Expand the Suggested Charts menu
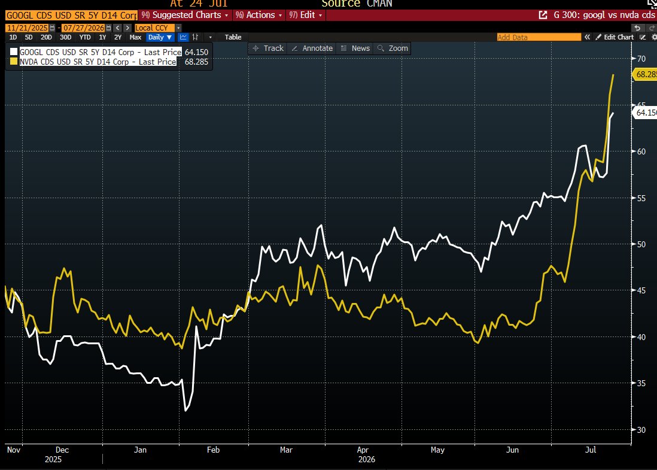657x470 pixels. (x=185, y=15)
